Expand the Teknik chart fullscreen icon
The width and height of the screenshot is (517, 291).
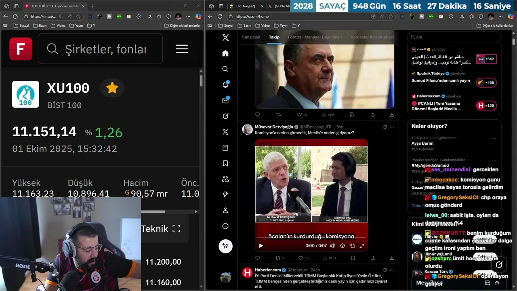(x=177, y=229)
